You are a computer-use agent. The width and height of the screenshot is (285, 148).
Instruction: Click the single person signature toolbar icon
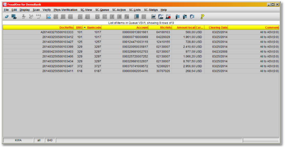pos(24,16)
